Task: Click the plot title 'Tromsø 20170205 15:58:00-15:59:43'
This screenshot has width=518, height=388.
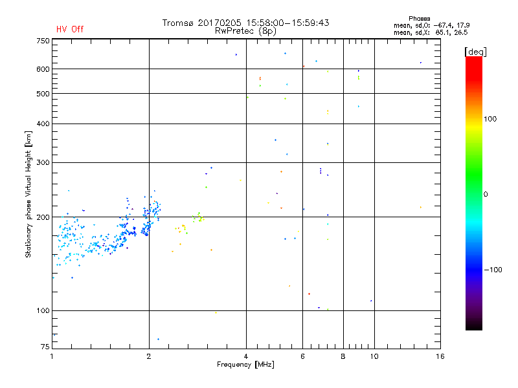Action: (x=245, y=23)
